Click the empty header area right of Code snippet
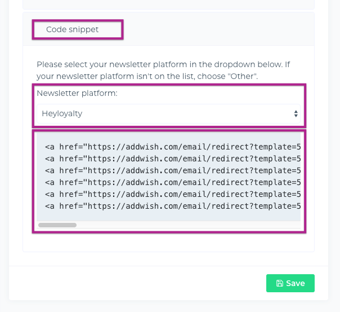Screen dimensions: 340x312 (x=220, y=29)
